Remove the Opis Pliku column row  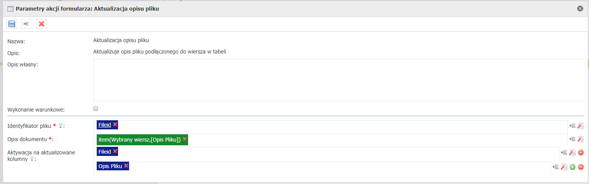(581, 167)
